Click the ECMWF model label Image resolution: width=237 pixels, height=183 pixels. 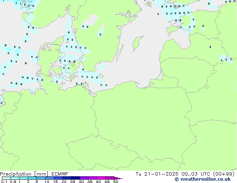pyautogui.click(x=59, y=174)
